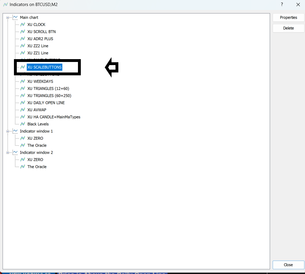Viewport: 305px width, 274px height.
Task: Select XU HA CANDLE+MainMaTypes indicator
Action: (54, 117)
